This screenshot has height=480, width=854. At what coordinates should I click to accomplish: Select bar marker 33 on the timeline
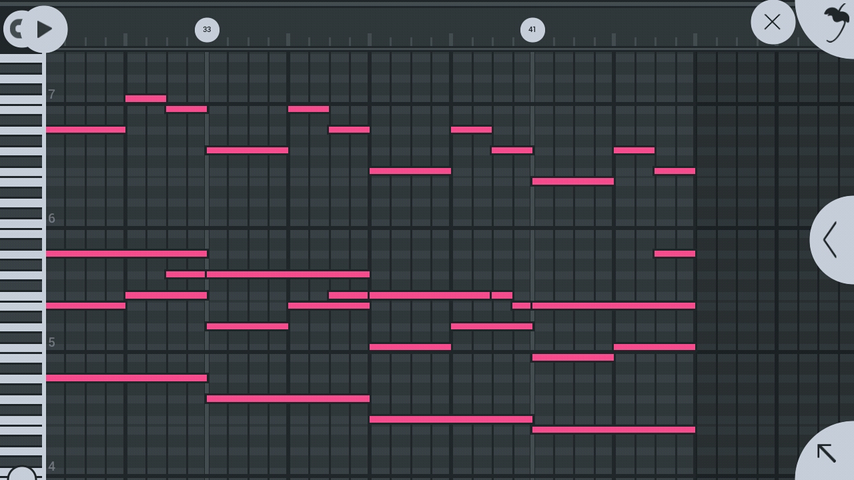207,30
